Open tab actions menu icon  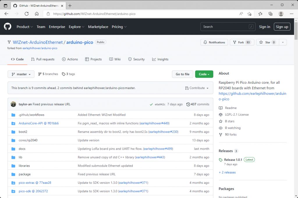(x=6, y=6)
